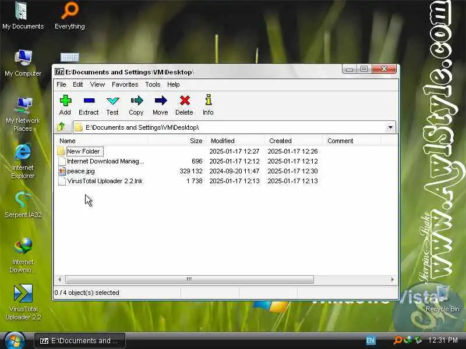Sort by Created column header
This screenshot has width=466, height=349.
pos(294,141)
